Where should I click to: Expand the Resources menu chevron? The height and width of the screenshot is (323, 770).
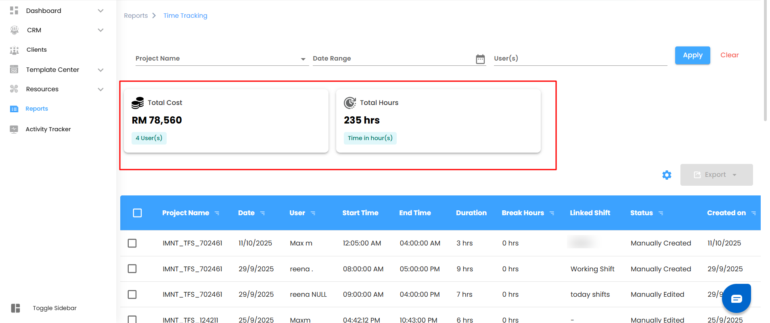point(100,89)
